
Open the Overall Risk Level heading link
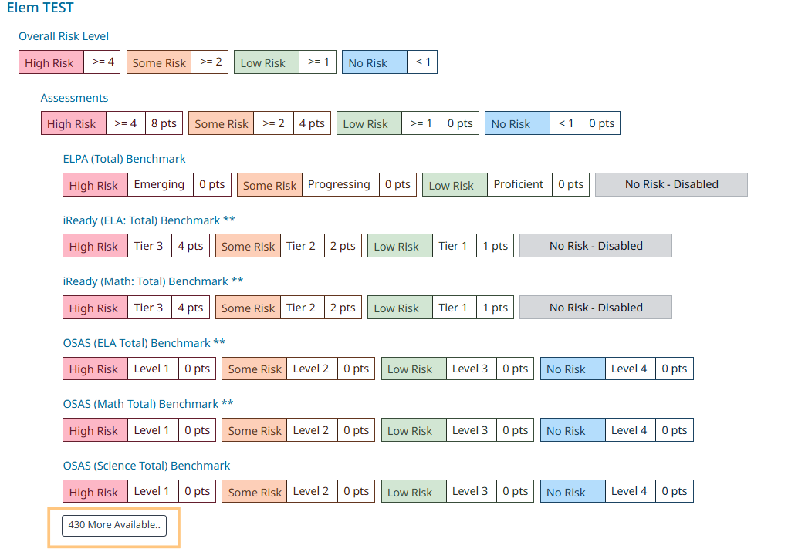(x=63, y=36)
